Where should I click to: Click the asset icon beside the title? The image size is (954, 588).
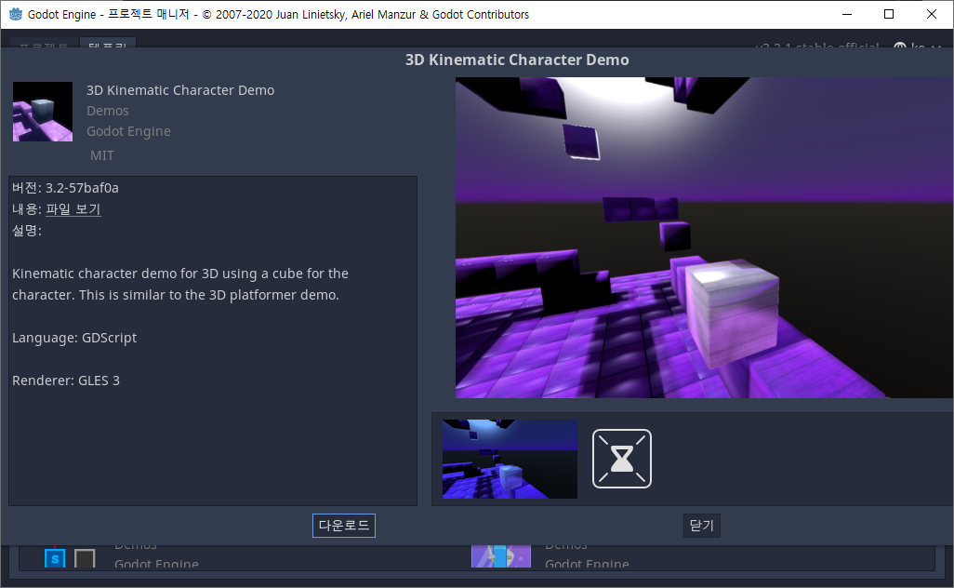[43, 112]
